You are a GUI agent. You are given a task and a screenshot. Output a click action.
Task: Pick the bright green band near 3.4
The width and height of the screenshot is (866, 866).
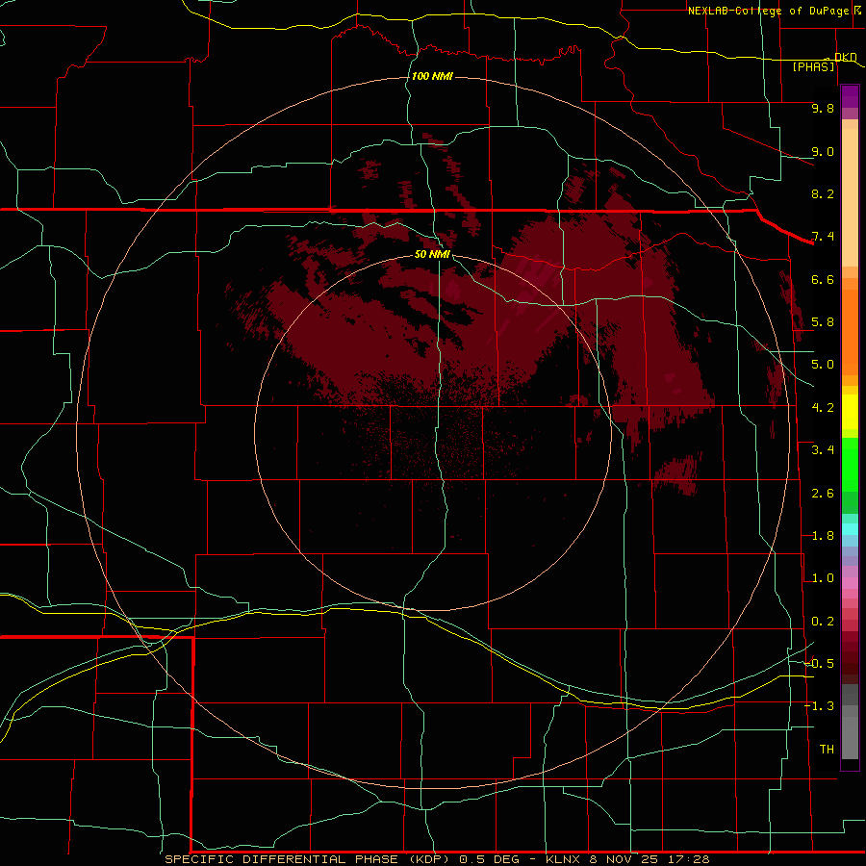850,464
